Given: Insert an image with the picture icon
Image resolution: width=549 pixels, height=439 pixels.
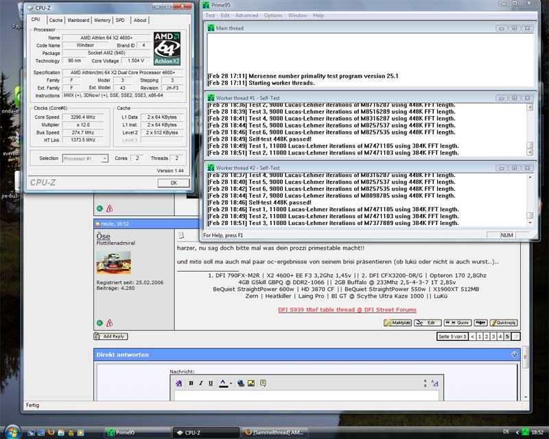Looking at the screenshot, I should (x=251, y=383).
